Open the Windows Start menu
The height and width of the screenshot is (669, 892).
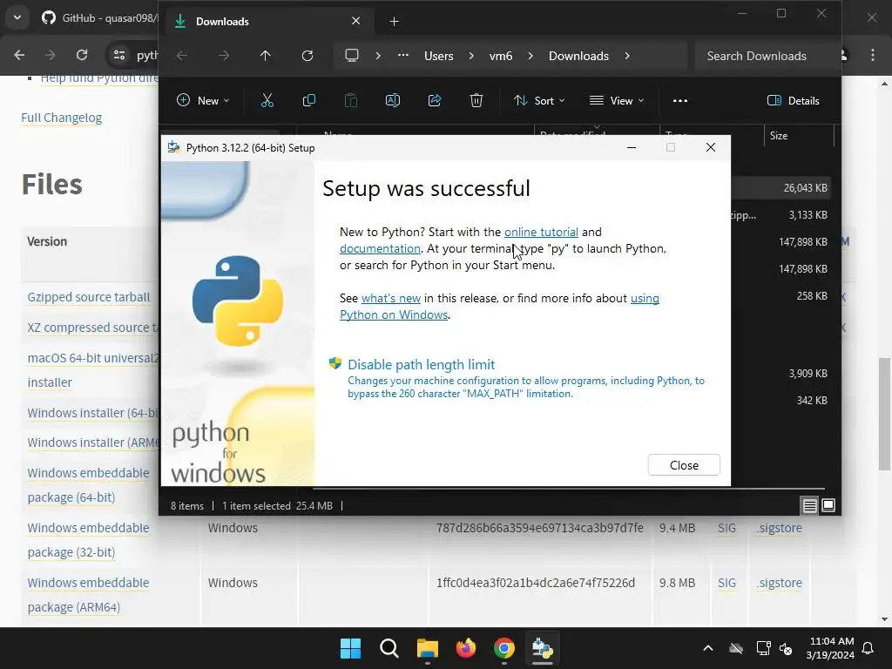pyautogui.click(x=350, y=648)
